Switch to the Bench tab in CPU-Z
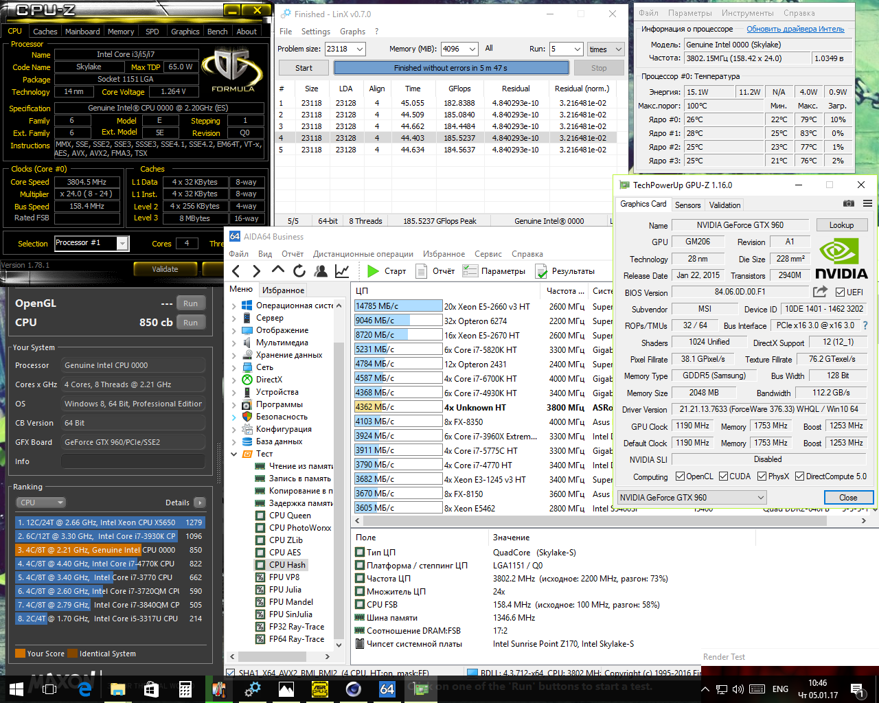 pyautogui.click(x=217, y=32)
